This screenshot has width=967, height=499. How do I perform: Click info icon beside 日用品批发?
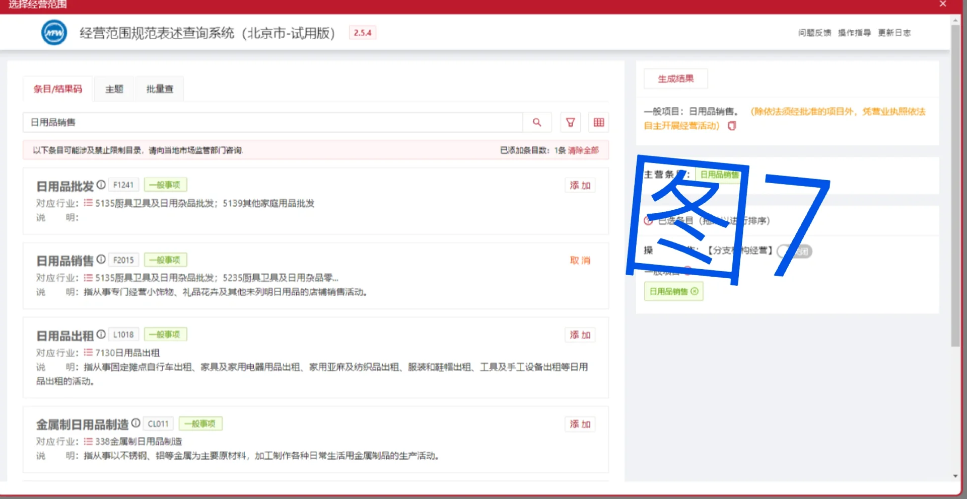click(x=101, y=185)
